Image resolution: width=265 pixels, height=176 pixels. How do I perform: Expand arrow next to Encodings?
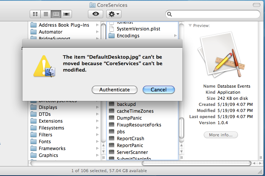pos(176,36)
